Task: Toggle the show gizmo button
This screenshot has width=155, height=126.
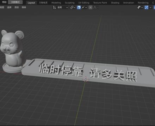Action: pyautogui.click(x=146, y=8)
